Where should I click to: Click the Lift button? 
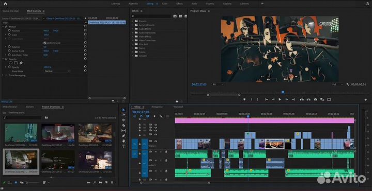tap(302, 99)
